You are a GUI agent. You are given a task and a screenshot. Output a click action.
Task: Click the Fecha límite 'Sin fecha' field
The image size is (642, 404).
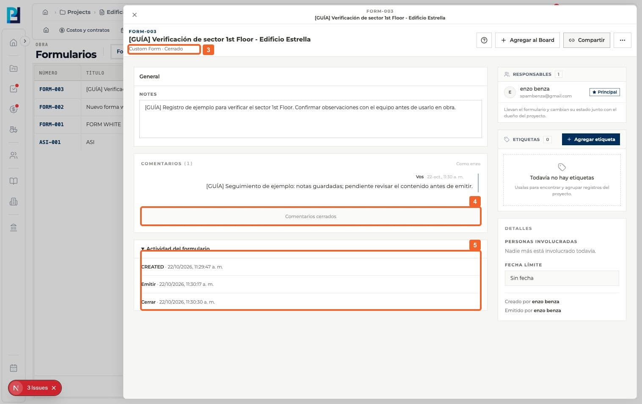click(562, 278)
